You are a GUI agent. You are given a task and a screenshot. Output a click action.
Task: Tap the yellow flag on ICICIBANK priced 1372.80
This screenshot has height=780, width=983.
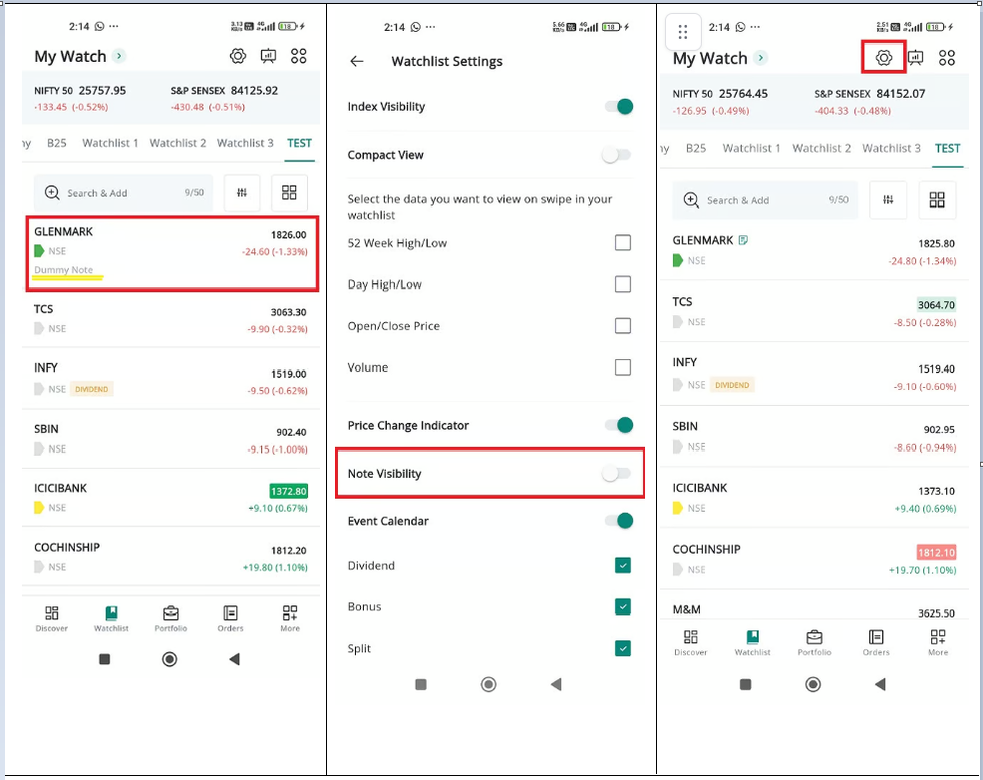39,508
